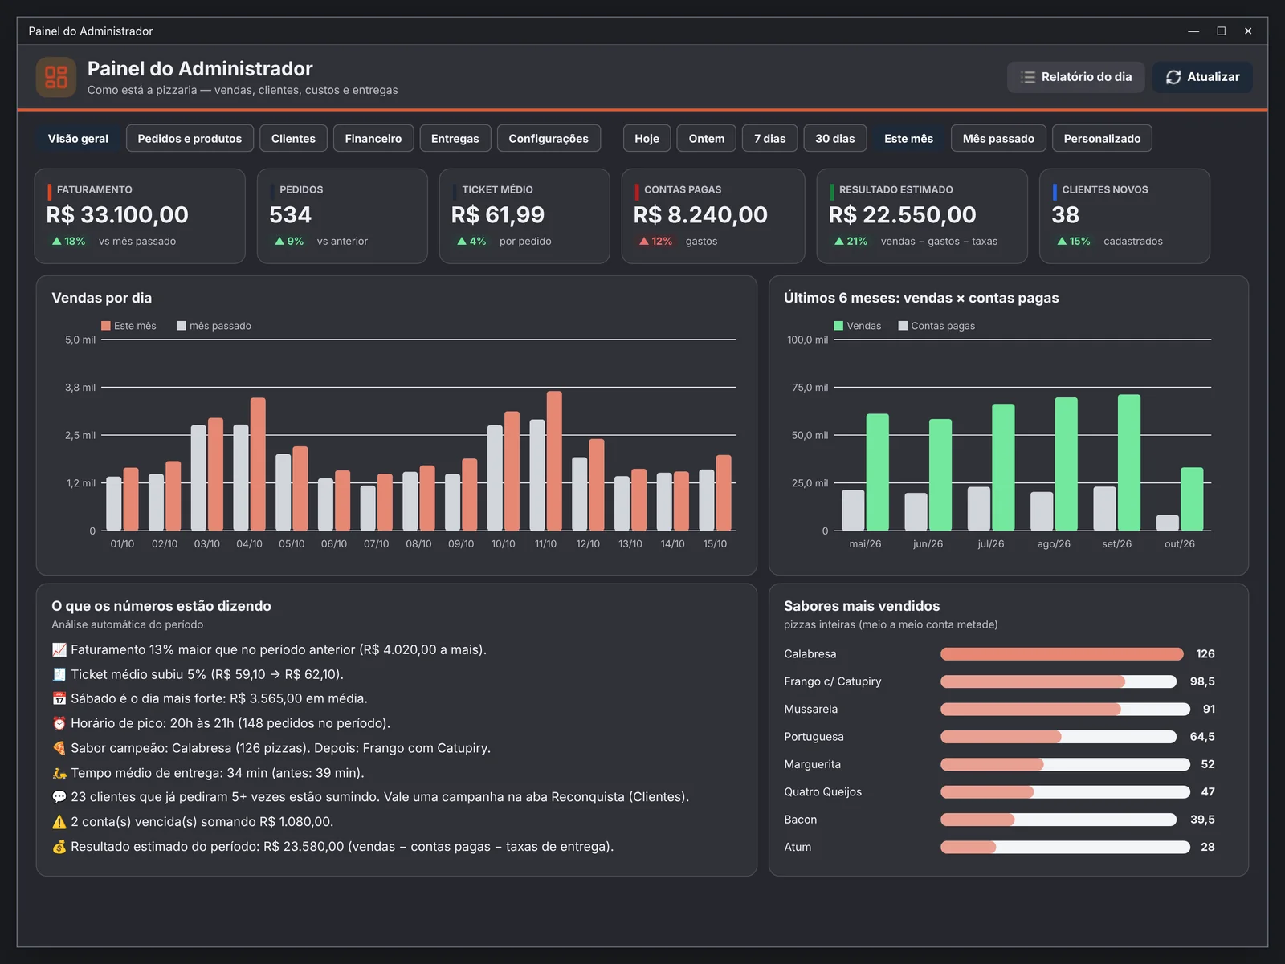This screenshot has height=964, width=1285.
Task: Click the alarm clock emoji beside Horário de pico
Action: click(59, 723)
